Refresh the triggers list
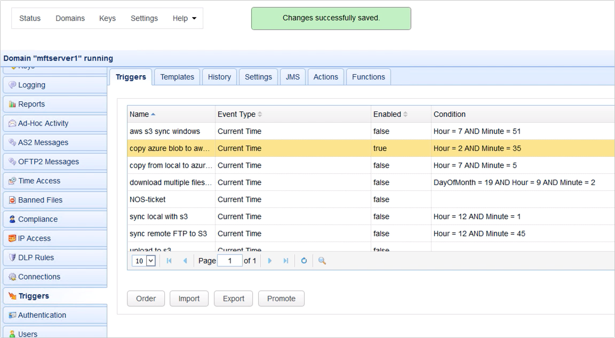This screenshot has height=338, width=615. click(303, 261)
